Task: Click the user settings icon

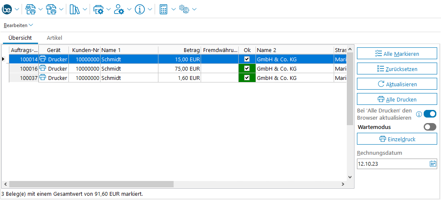Action: click(119, 9)
